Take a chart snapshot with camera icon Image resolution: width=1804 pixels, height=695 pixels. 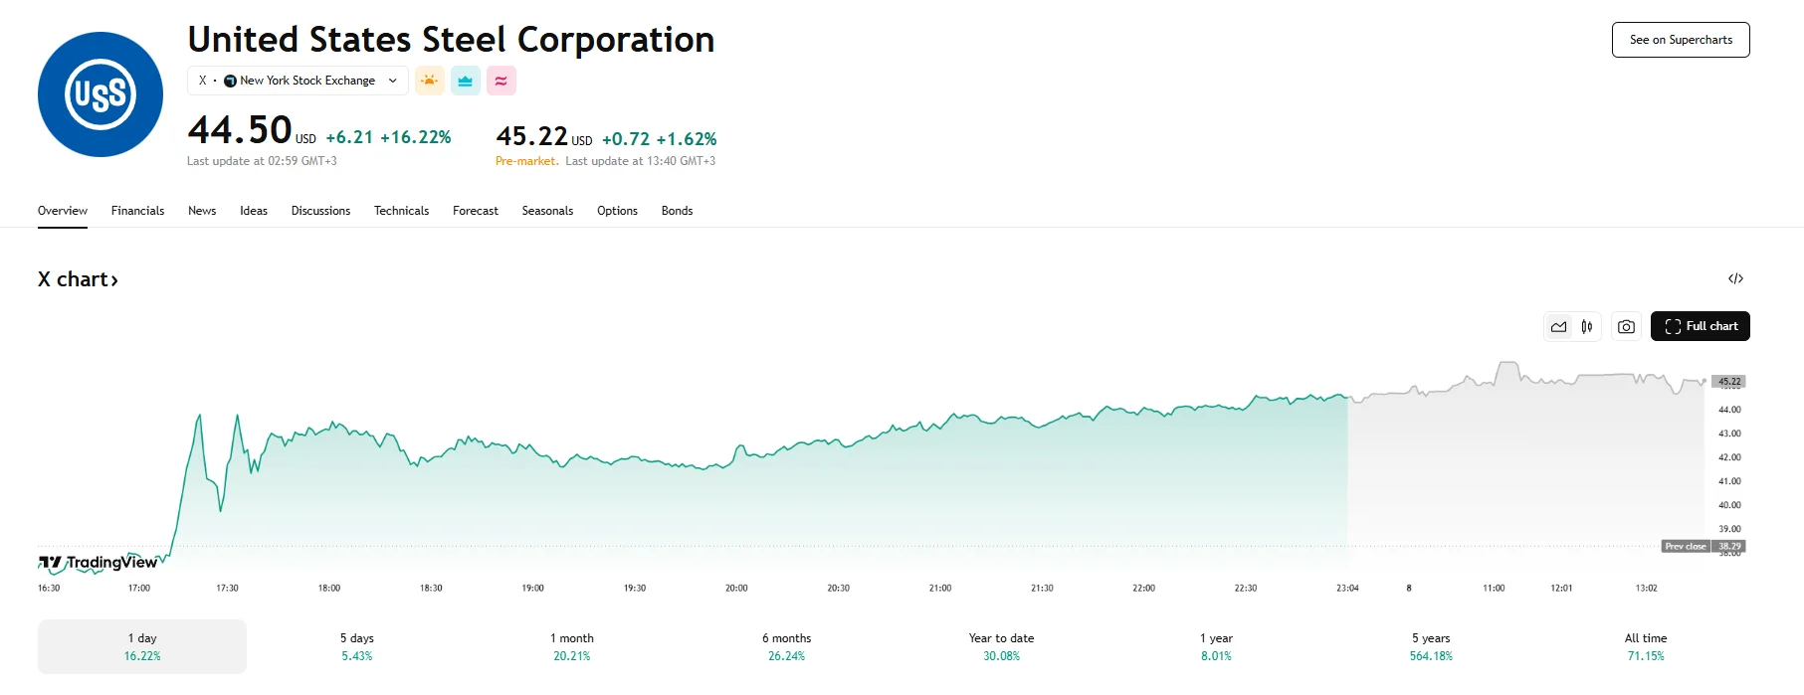tap(1626, 326)
